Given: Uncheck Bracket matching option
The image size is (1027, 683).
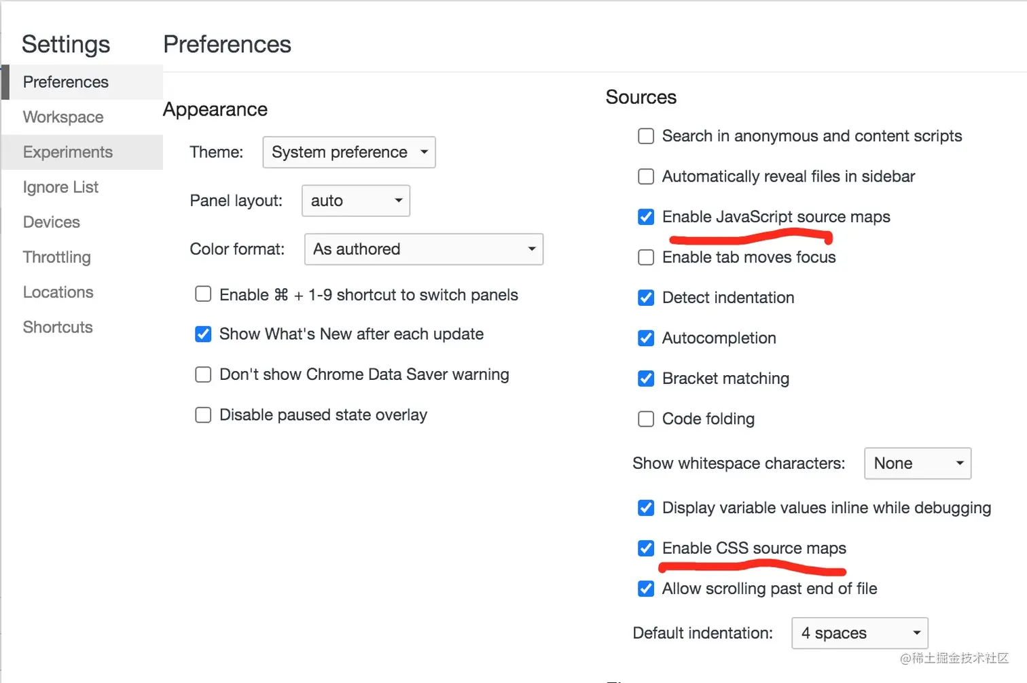Looking at the screenshot, I should click(646, 379).
